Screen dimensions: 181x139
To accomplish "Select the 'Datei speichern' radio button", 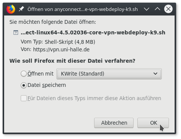I will (x=24, y=85).
